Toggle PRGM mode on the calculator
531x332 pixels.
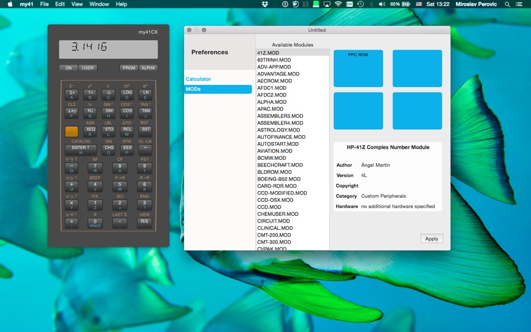[129, 68]
